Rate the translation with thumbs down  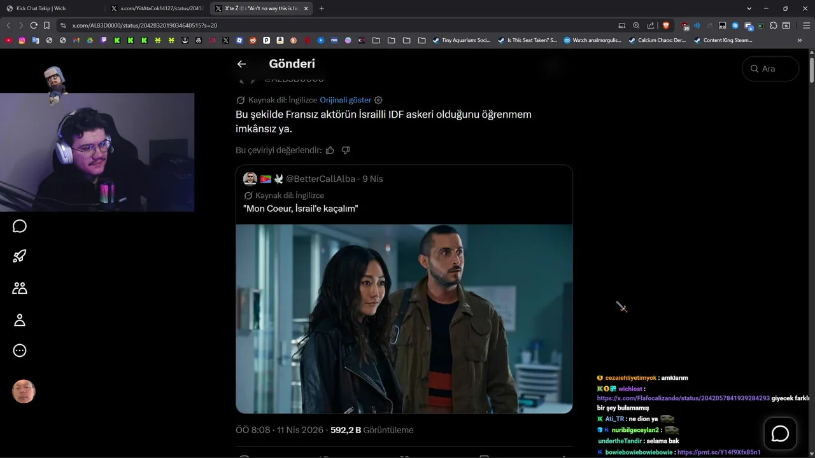pyautogui.click(x=346, y=150)
